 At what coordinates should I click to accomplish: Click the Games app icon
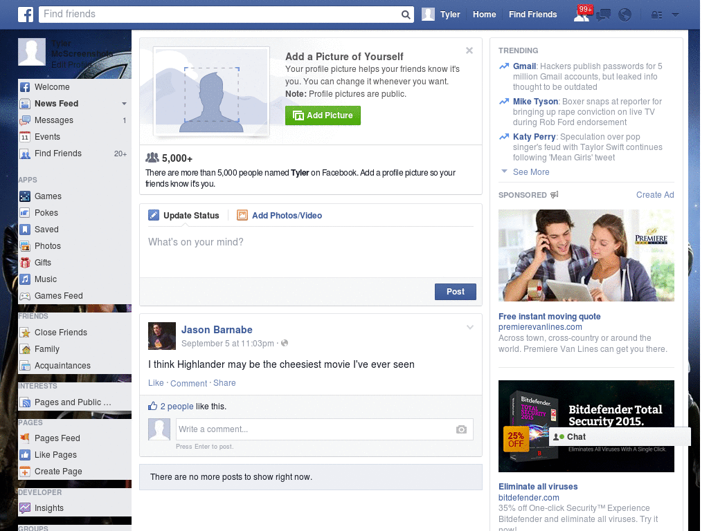pyautogui.click(x=25, y=196)
